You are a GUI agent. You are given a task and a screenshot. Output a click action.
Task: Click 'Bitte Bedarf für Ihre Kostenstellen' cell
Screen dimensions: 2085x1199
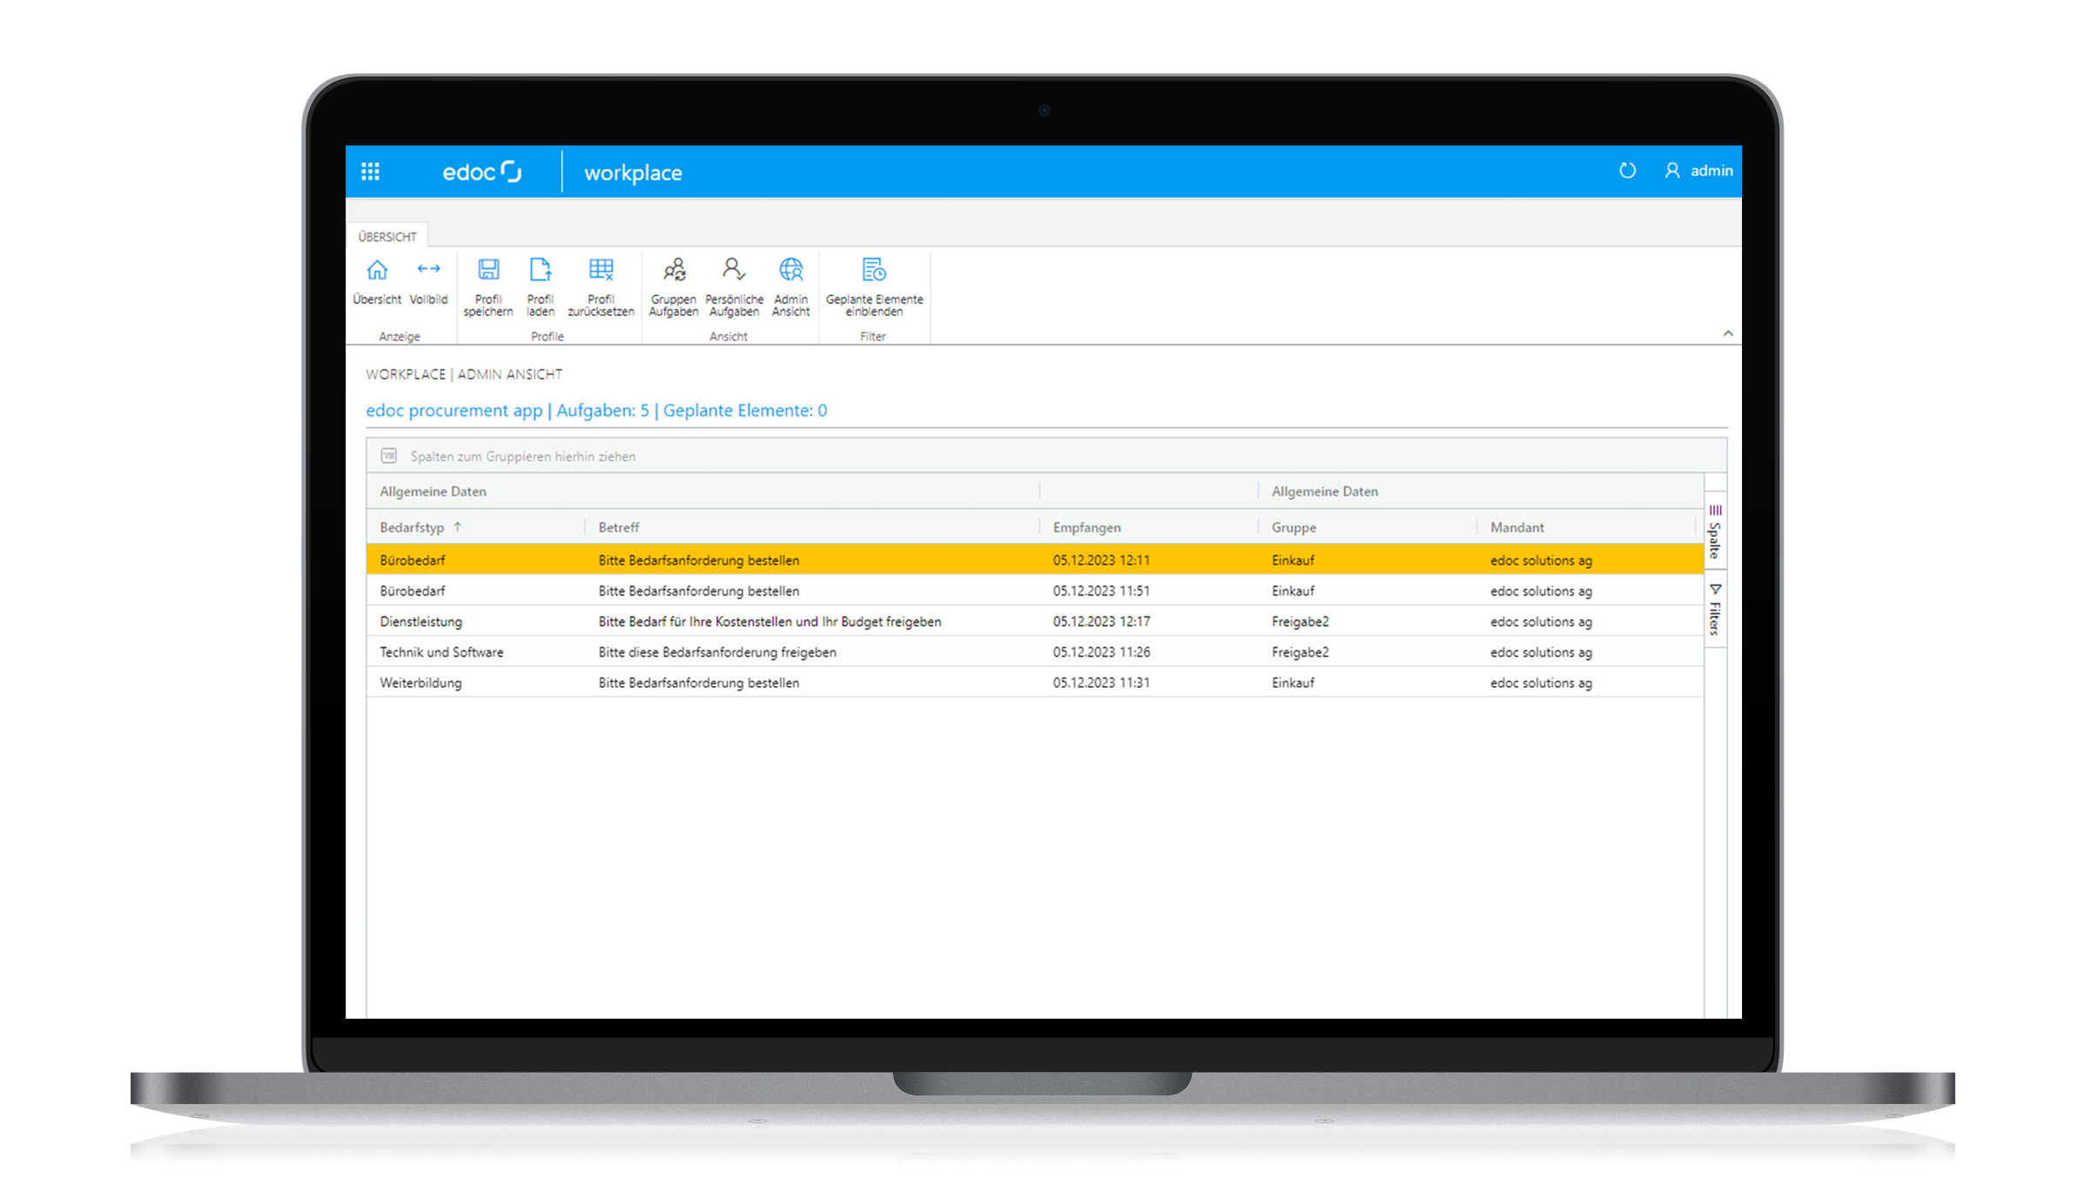tap(770, 622)
